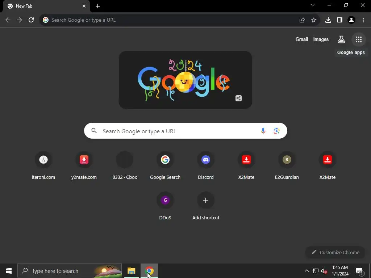Open Images link

pyautogui.click(x=321, y=39)
